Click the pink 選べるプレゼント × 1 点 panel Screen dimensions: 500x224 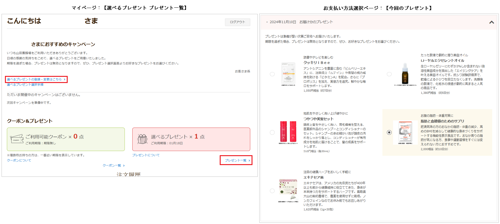click(191, 139)
